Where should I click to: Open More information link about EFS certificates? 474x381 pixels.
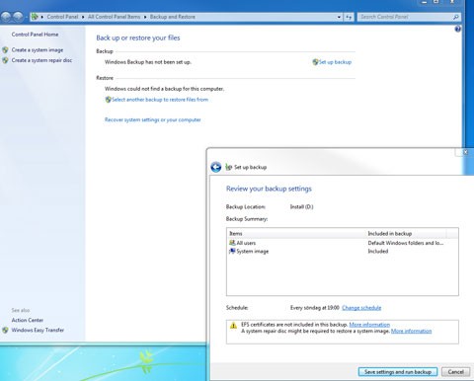click(x=369, y=325)
